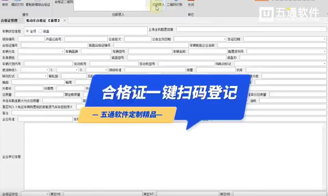This screenshot has width=328, height=196.
Task: Expand the 车辆分类 dropdown
Action: coord(62,52)
